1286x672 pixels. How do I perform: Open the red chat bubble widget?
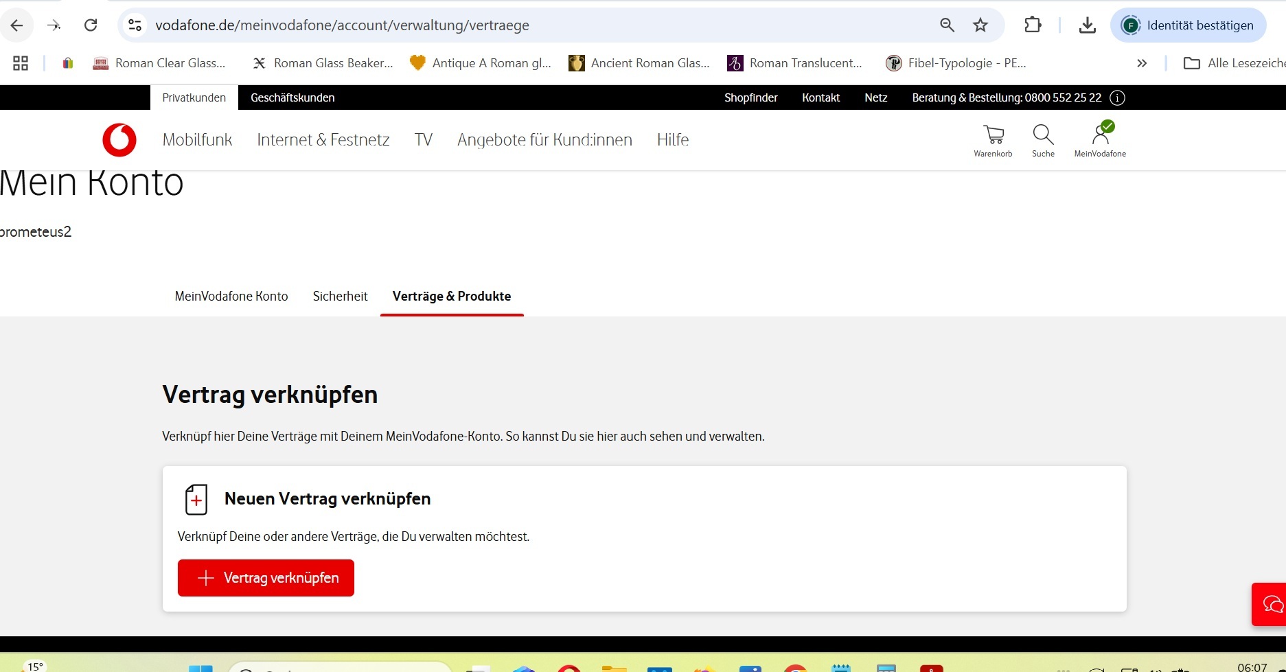(x=1271, y=604)
